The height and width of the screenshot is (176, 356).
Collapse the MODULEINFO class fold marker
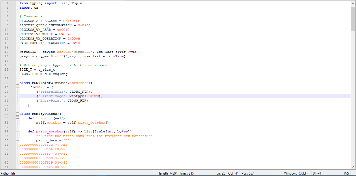click(x=17, y=83)
